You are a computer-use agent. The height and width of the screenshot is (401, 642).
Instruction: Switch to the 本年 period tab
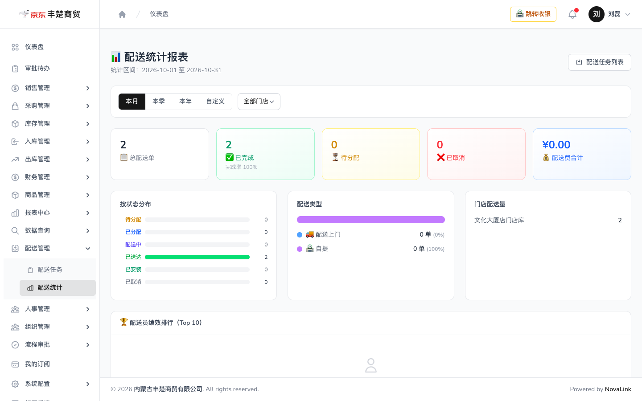[x=185, y=102]
